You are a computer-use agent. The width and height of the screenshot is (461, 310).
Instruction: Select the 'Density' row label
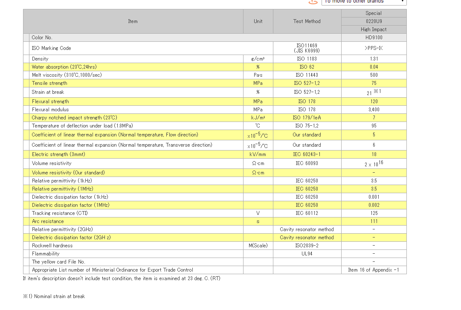(40, 59)
